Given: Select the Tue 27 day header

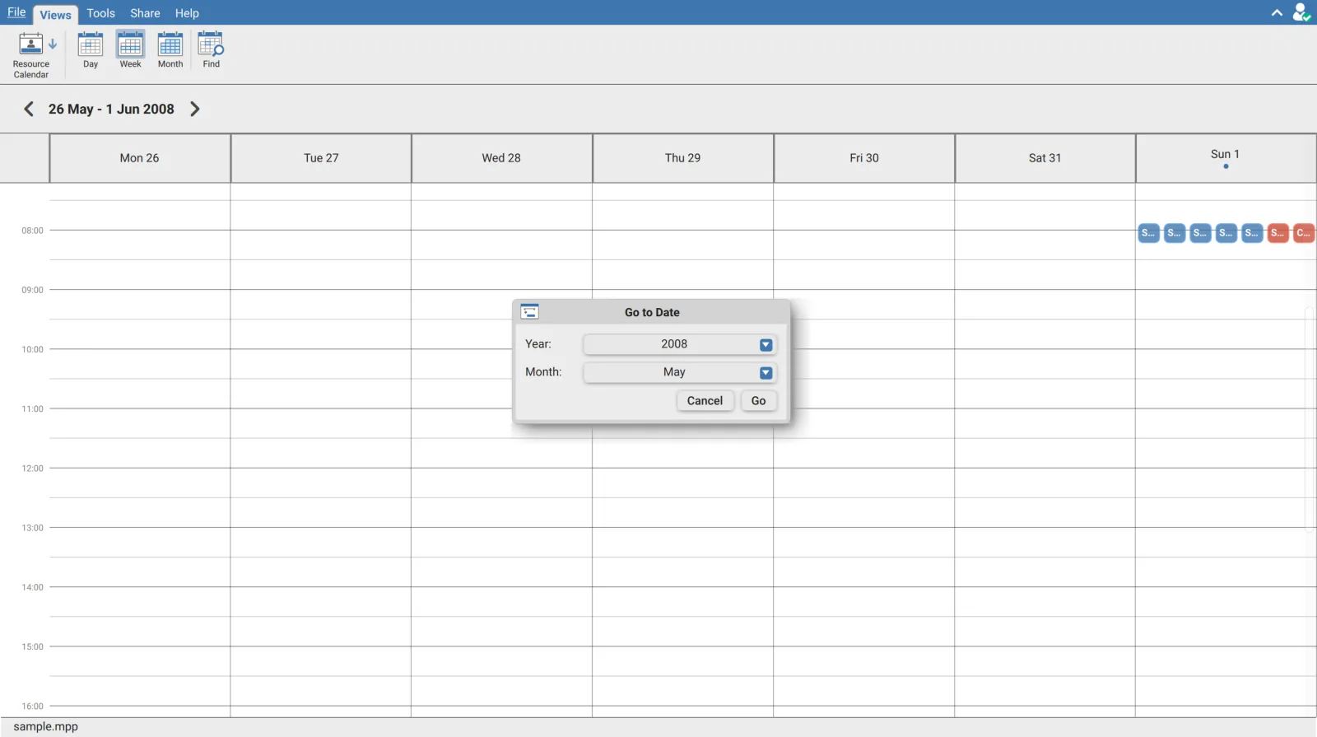Looking at the screenshot, I should 321,158.
